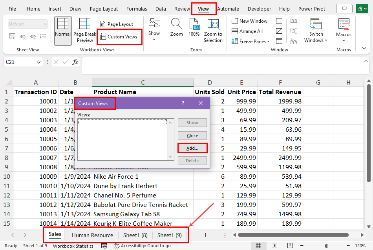This screenshot has height=250, width=373.
Task: Click the New sheet view eye icon
Action: [x=33, y=36]
